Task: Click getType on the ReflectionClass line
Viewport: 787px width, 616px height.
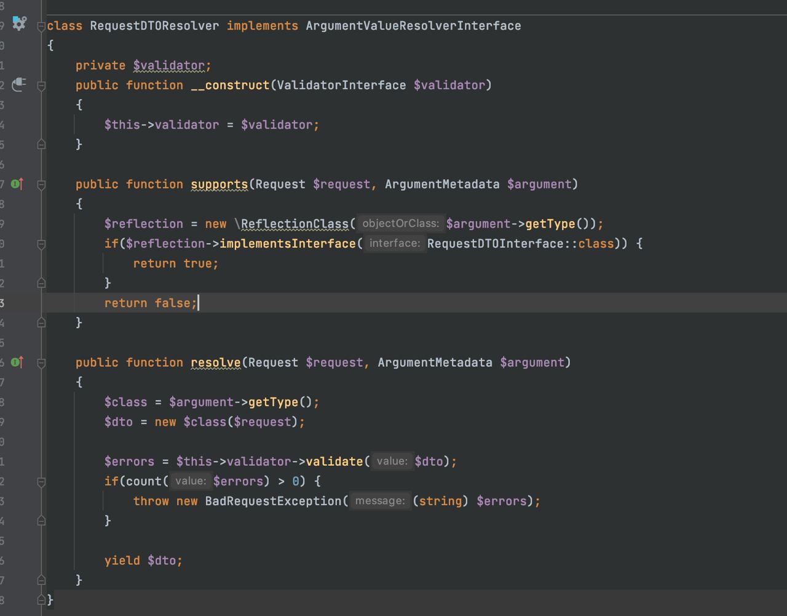Action: [x=550, y=223]
